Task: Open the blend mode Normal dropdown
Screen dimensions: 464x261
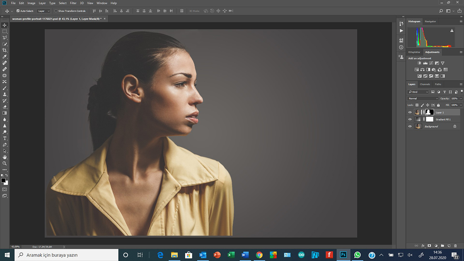Action: 423,99
